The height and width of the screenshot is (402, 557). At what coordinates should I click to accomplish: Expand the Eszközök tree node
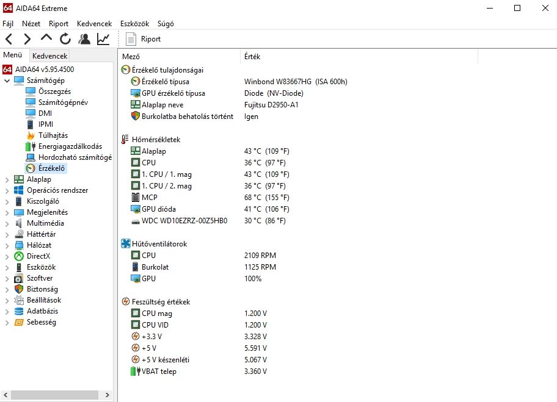click(x=7, y=268)
